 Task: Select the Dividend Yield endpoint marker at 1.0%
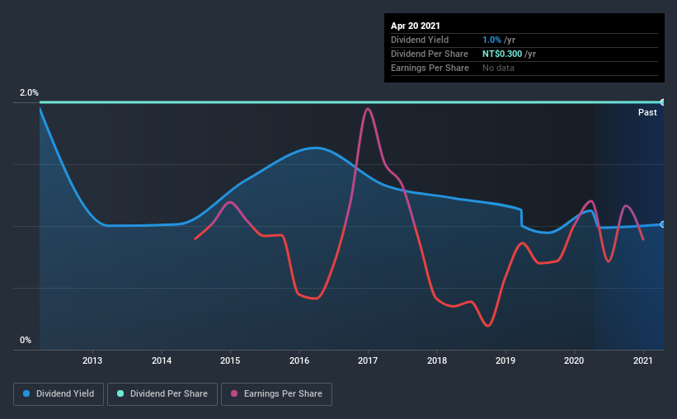(662, 224)
